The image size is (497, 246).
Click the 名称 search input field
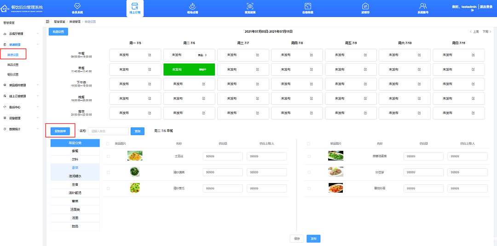(108, 131)
